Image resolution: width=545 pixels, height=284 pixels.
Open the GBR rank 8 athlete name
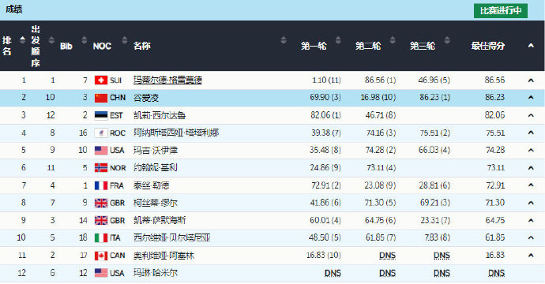156,203
